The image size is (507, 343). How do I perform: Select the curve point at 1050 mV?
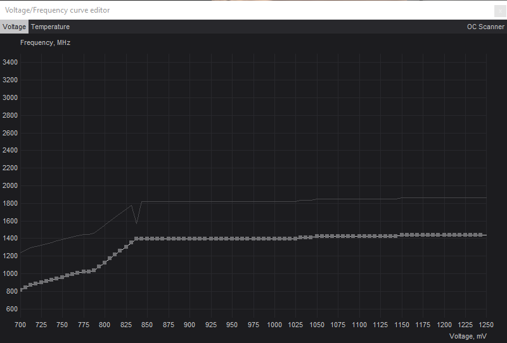[x=317, y=236]
